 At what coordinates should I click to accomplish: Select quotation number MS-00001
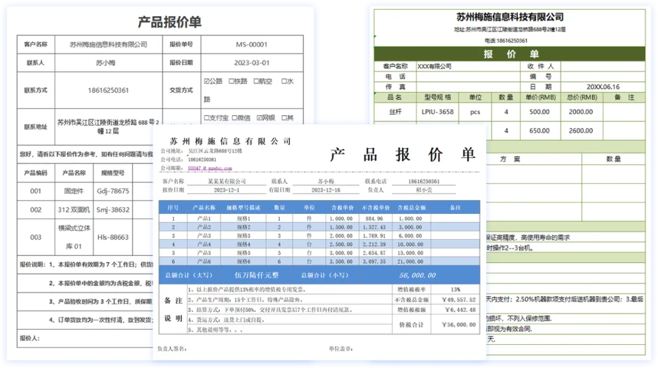[252, 44]
